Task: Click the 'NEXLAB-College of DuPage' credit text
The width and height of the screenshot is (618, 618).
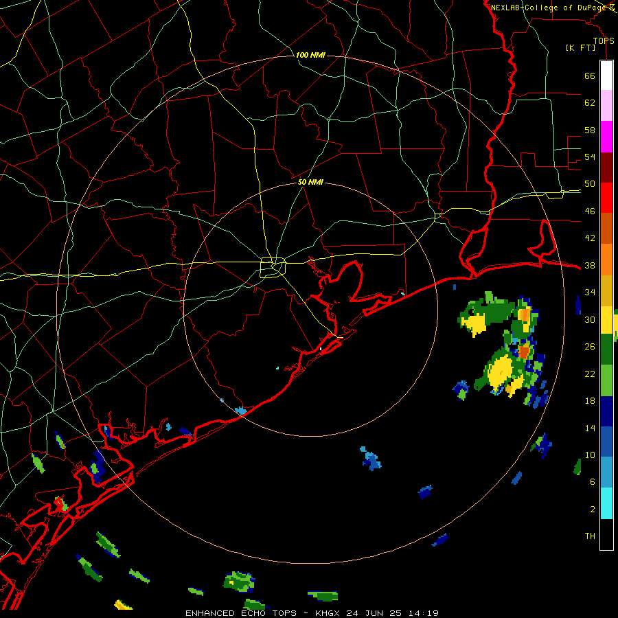Action: point(549,8)
